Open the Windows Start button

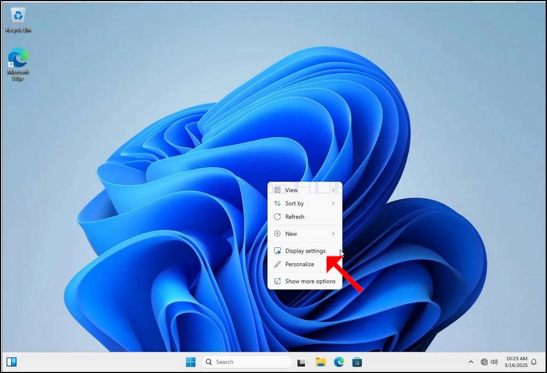[190, 362]
